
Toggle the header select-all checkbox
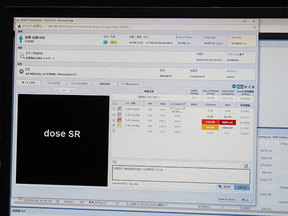click(x=114, y=103)
